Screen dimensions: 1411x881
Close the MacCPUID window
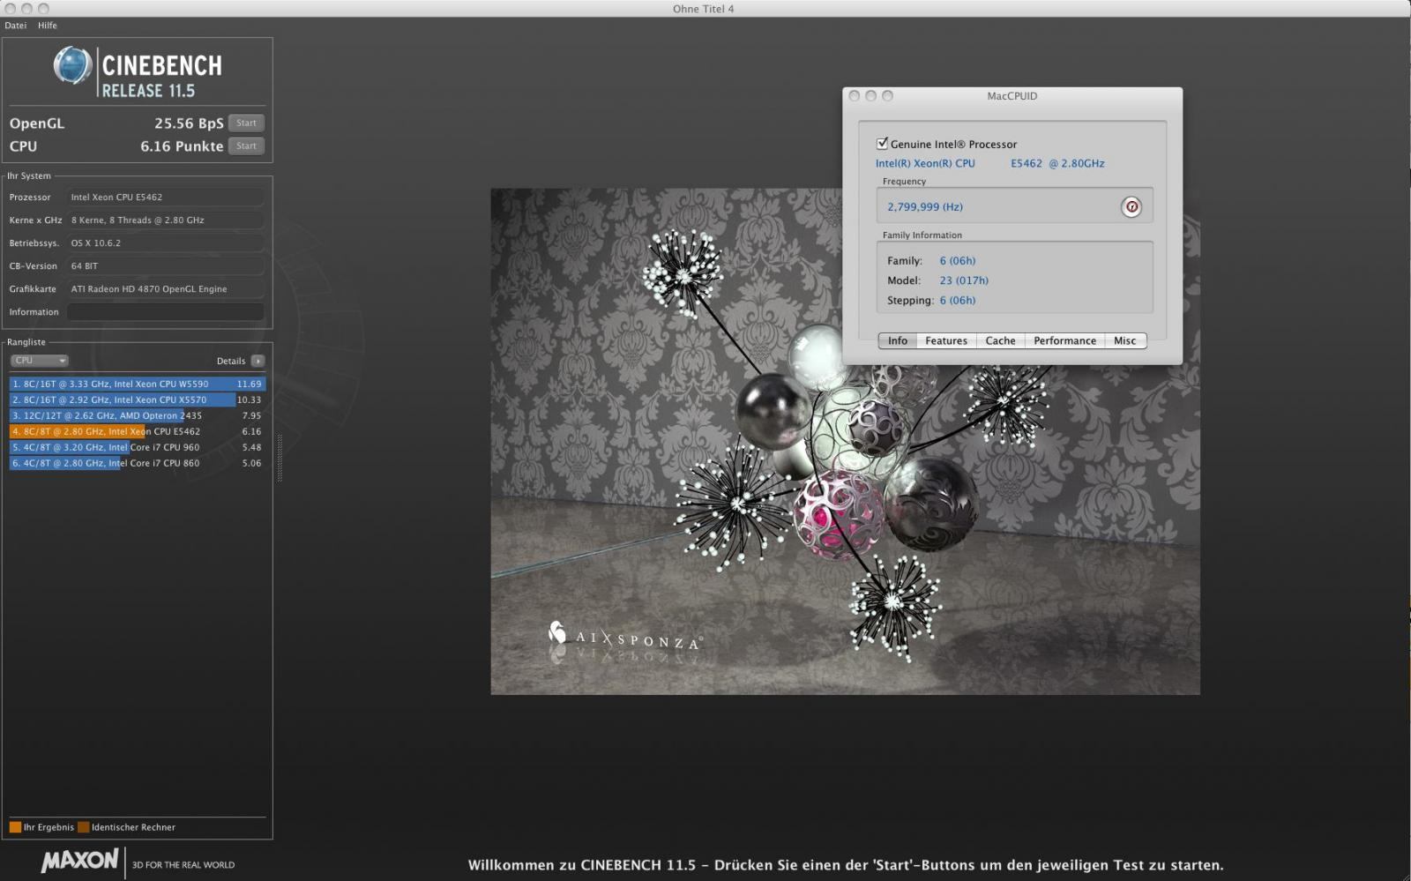pyautogui.click(x=854, y=96)
